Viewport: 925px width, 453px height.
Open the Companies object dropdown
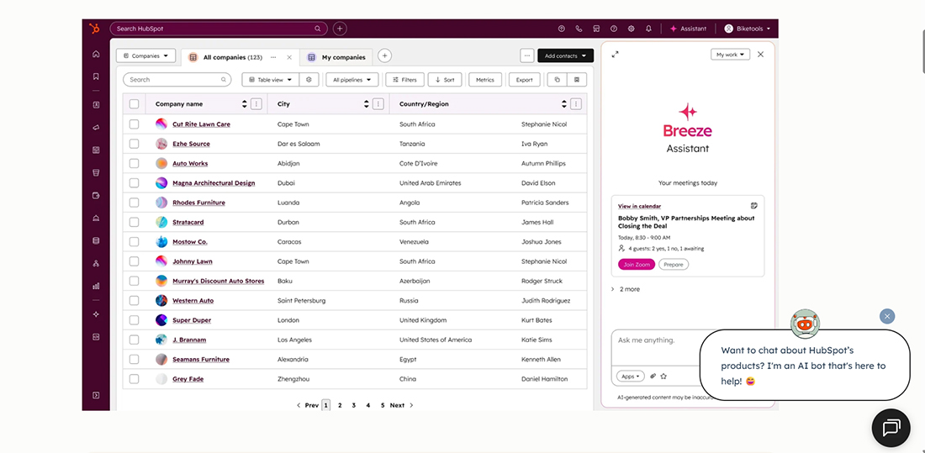click(145, 56)
